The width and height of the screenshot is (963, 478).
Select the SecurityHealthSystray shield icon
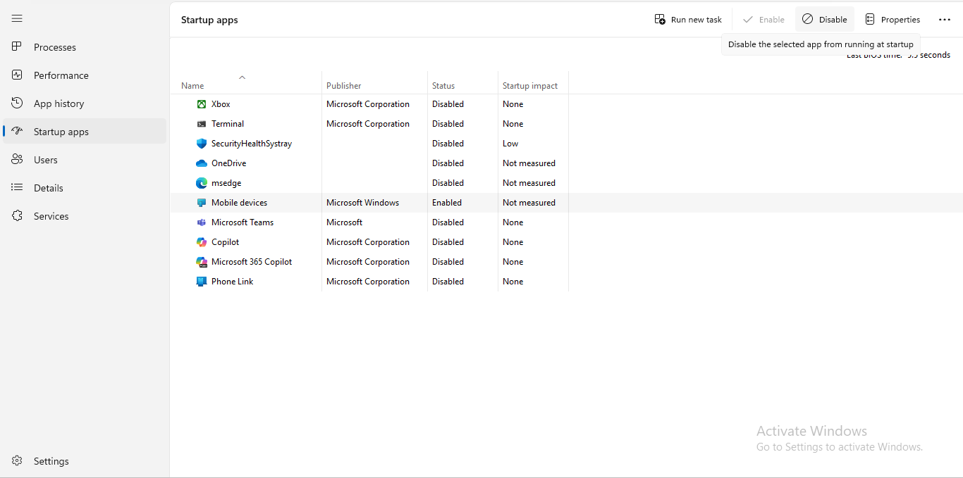point(202,144)
